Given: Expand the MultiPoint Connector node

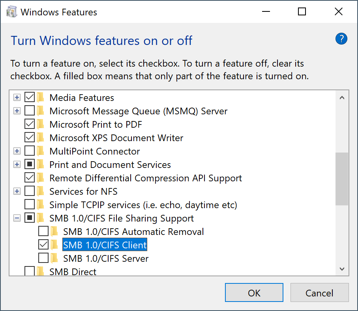Looking at the screenshot, I should pyautogui.click(x=17, y=151).
